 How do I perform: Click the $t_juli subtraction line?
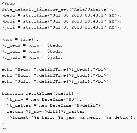[32, 57]
